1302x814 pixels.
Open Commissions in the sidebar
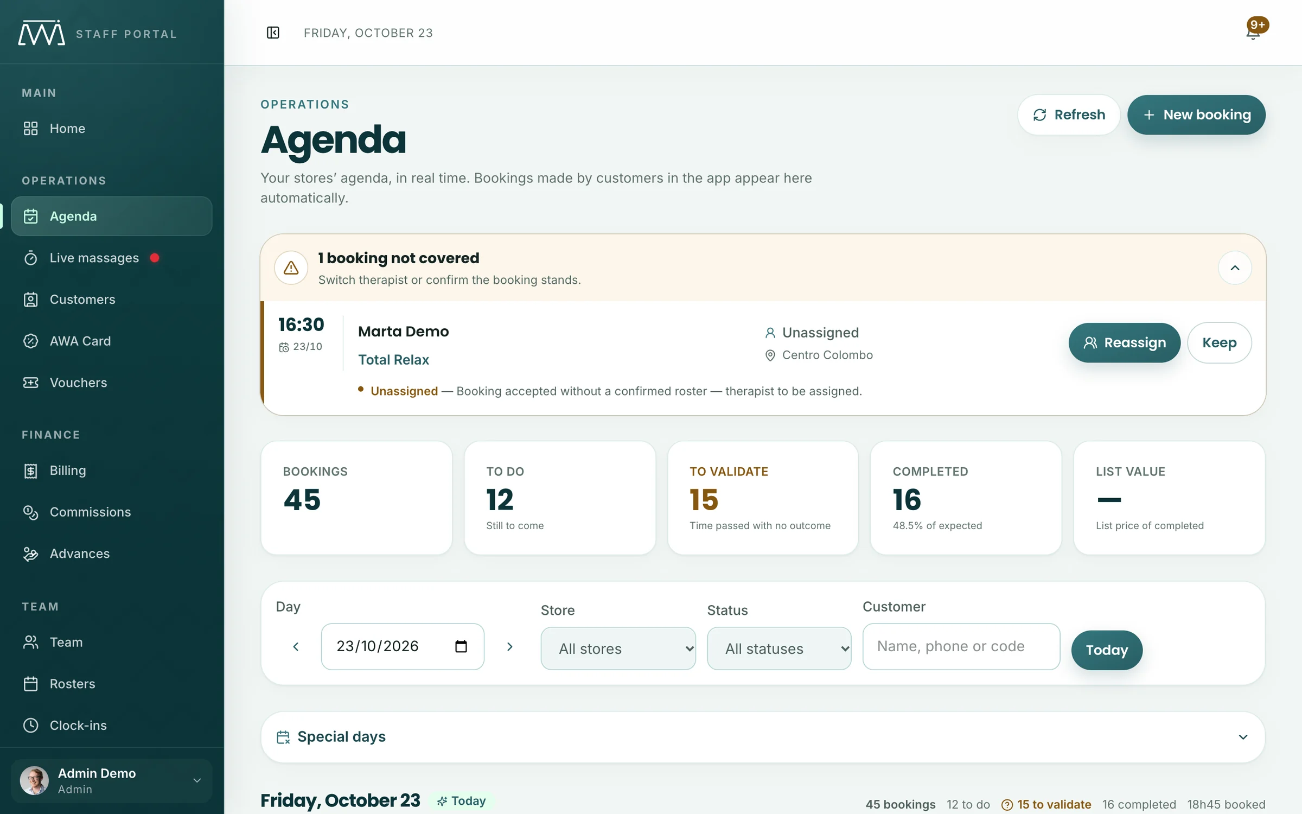(111, 512)
